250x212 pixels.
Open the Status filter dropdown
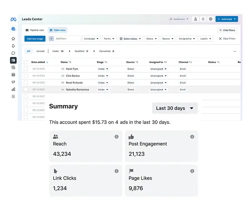[152, 39]
